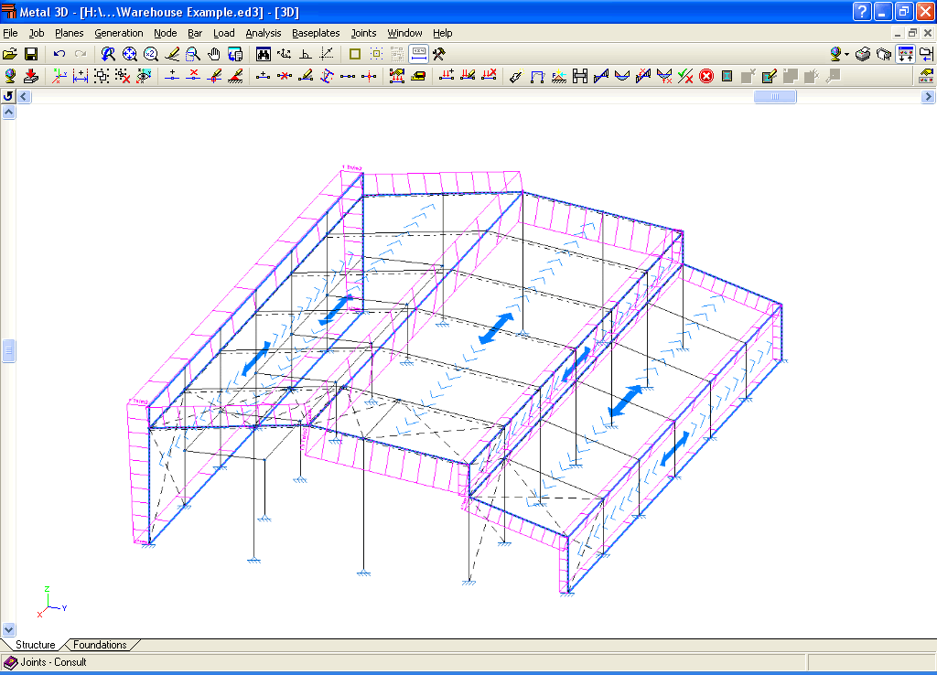
Task: Select the Structure tab
Action: 35,645
